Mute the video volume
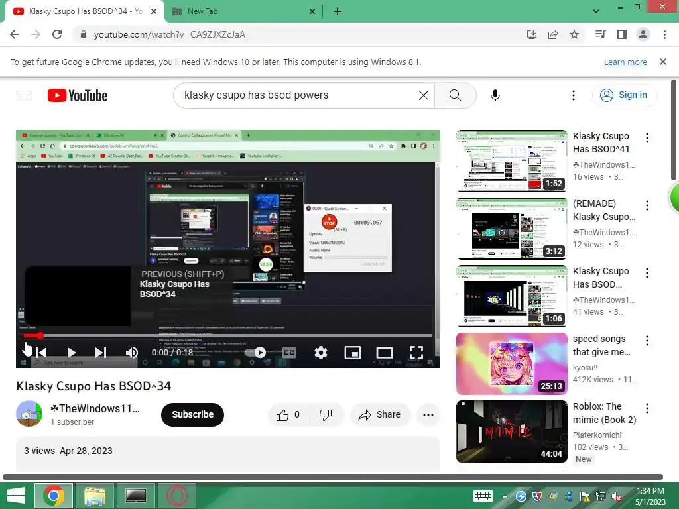679x509 pixels. 132,353
